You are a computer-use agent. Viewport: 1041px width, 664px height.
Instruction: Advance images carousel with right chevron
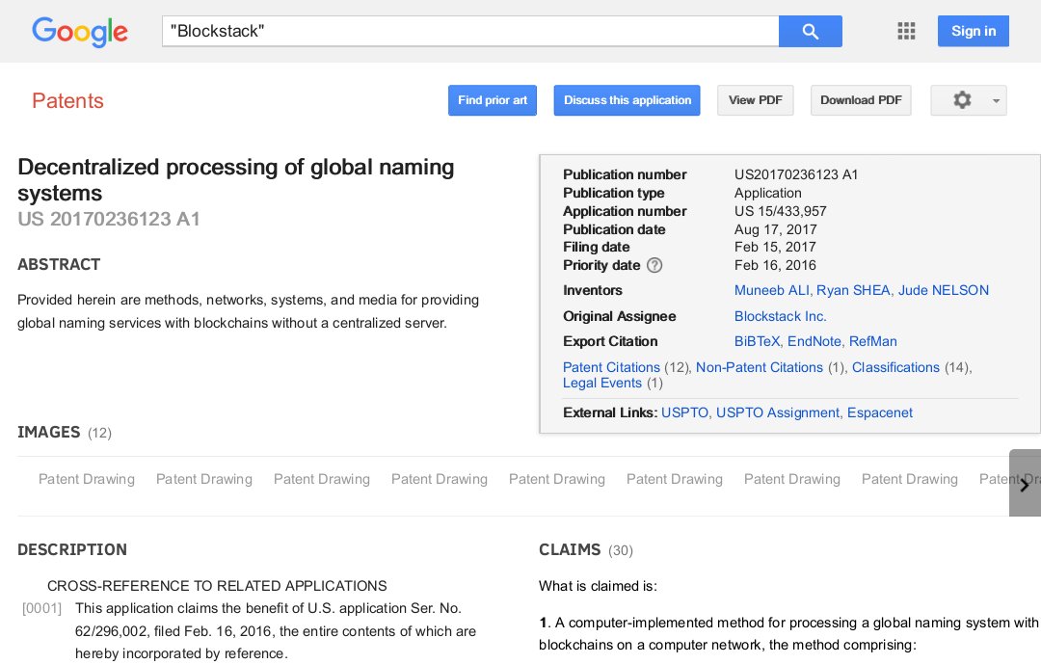point(1025,484)
